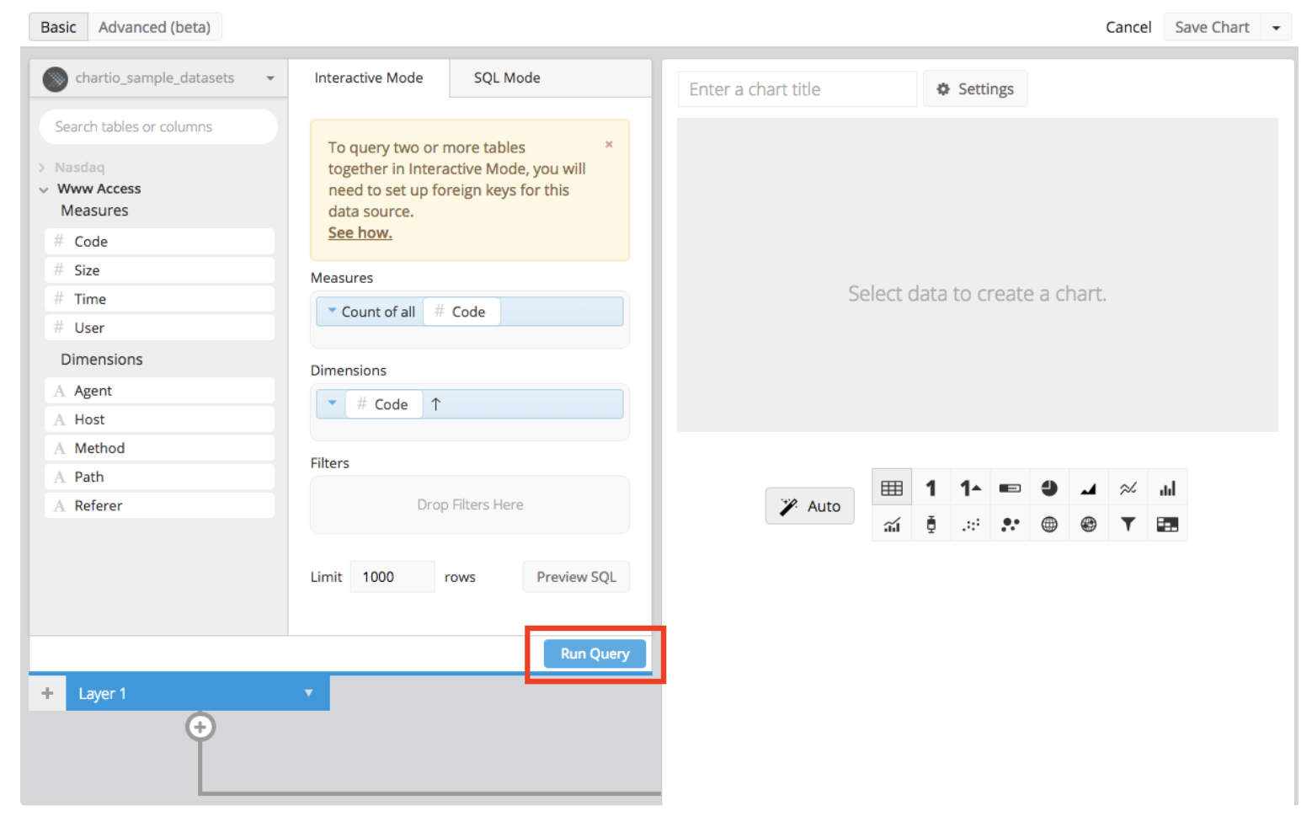
Task: Select the table chart type icon
Action: pyautogui.click(x=891, y=488)
